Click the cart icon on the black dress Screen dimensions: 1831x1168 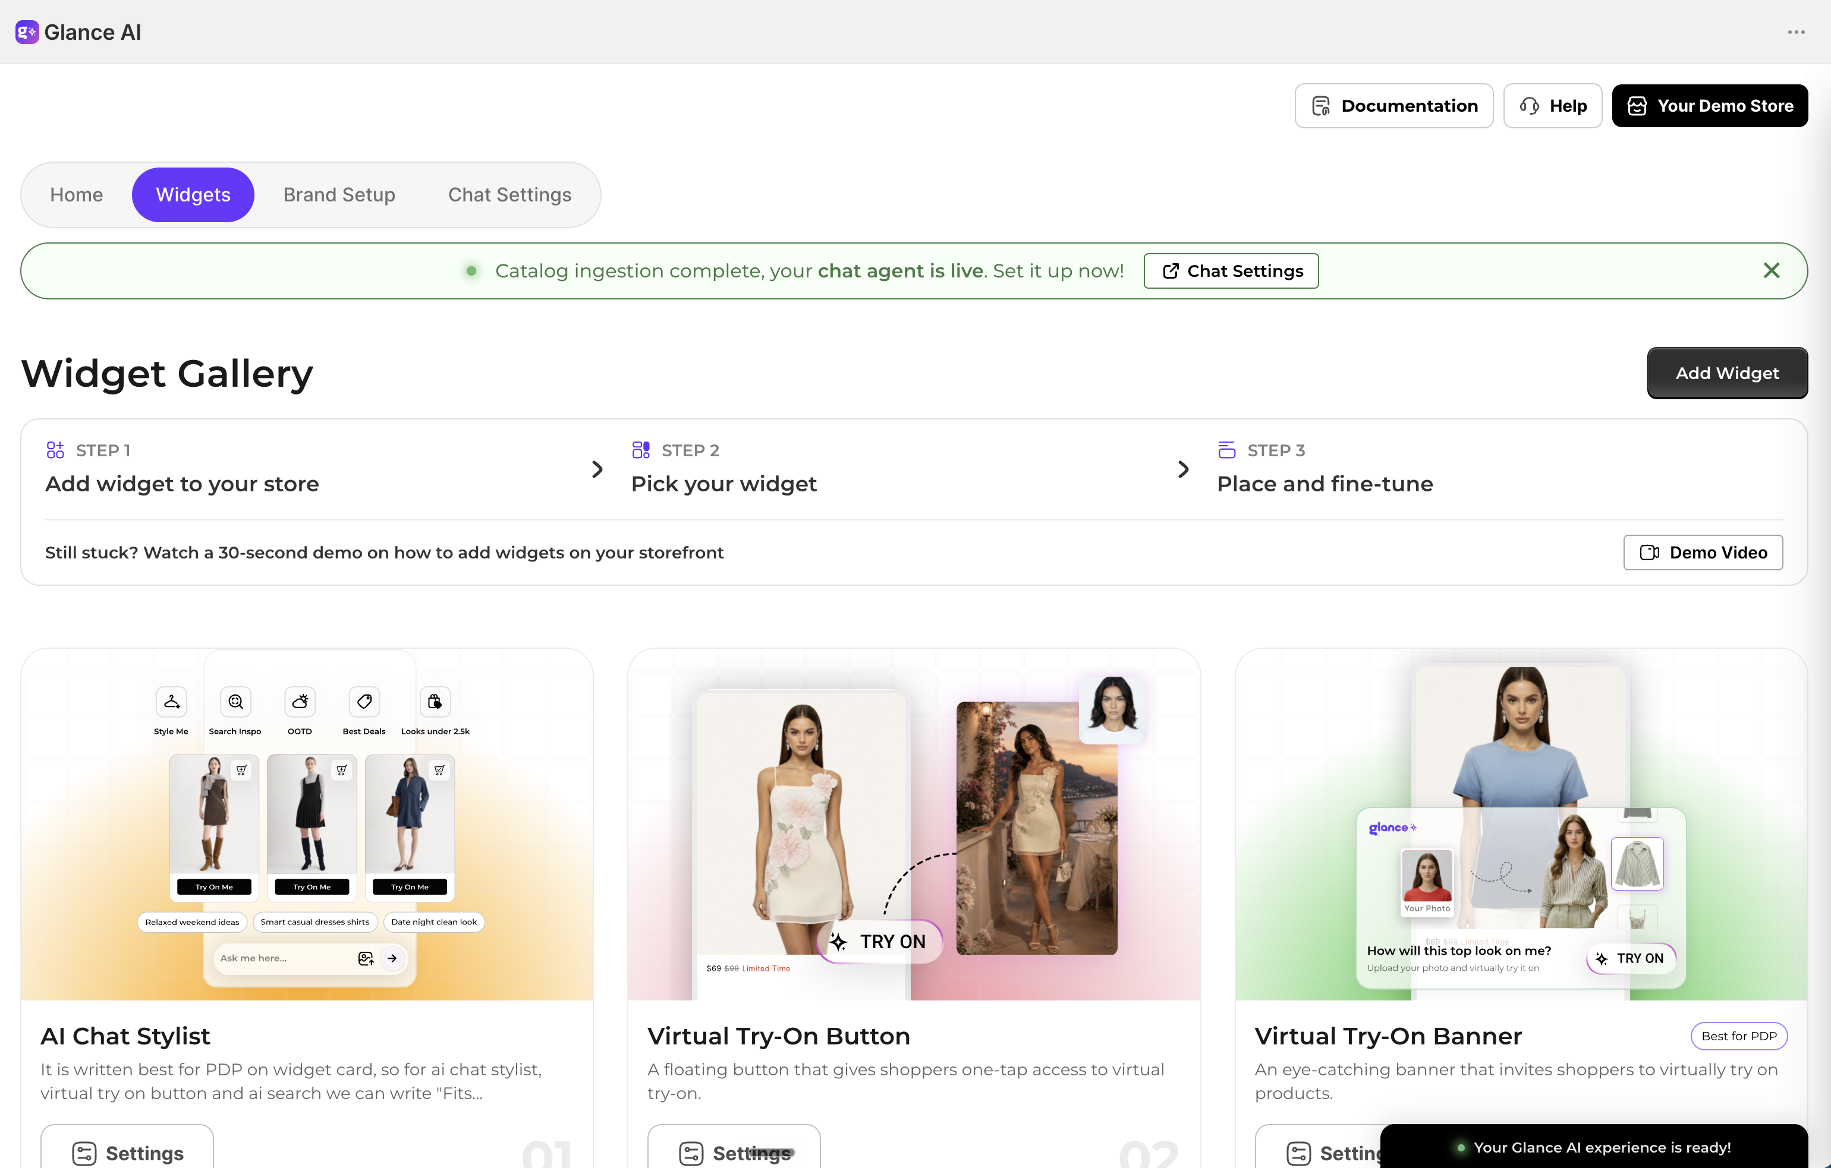coord(341,770)
